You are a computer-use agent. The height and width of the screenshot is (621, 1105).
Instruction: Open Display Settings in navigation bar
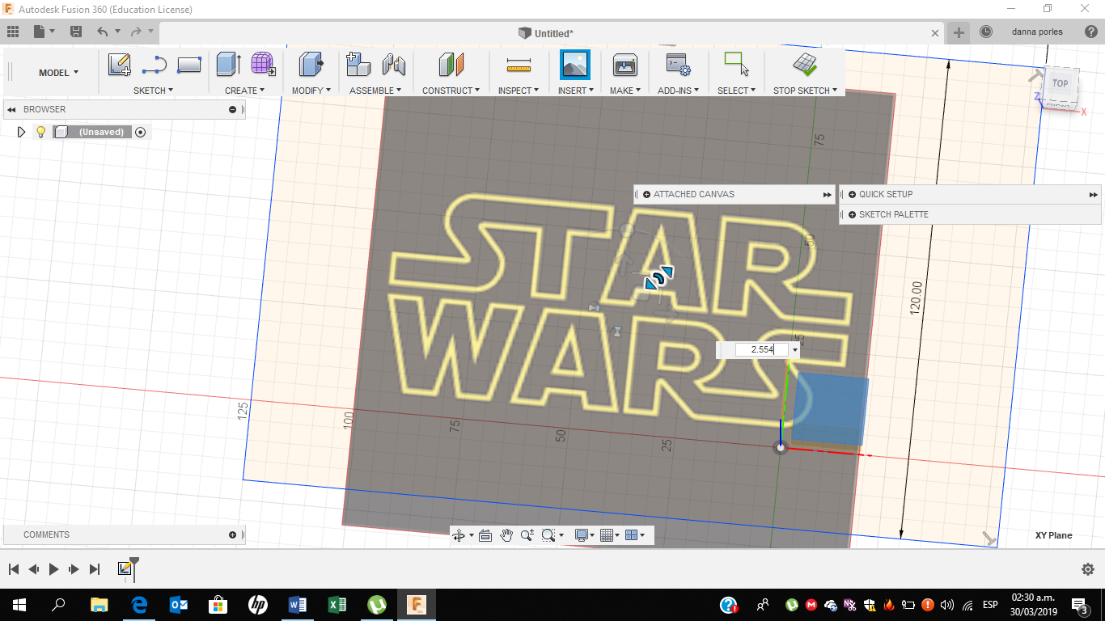[581, 535]
